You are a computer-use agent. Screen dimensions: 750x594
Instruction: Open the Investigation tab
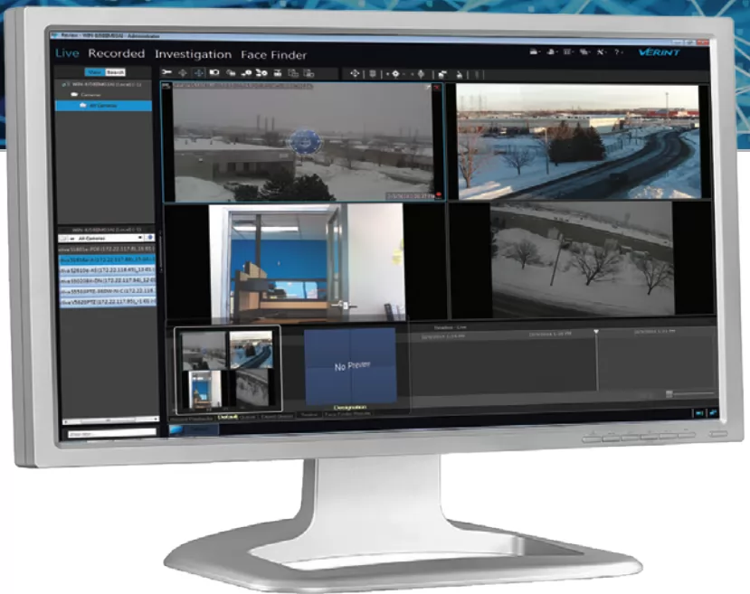click(x=193, y=54)
